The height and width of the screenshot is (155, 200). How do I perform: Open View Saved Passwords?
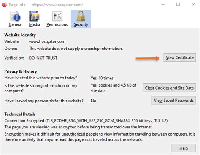click(x=174, y=100)
